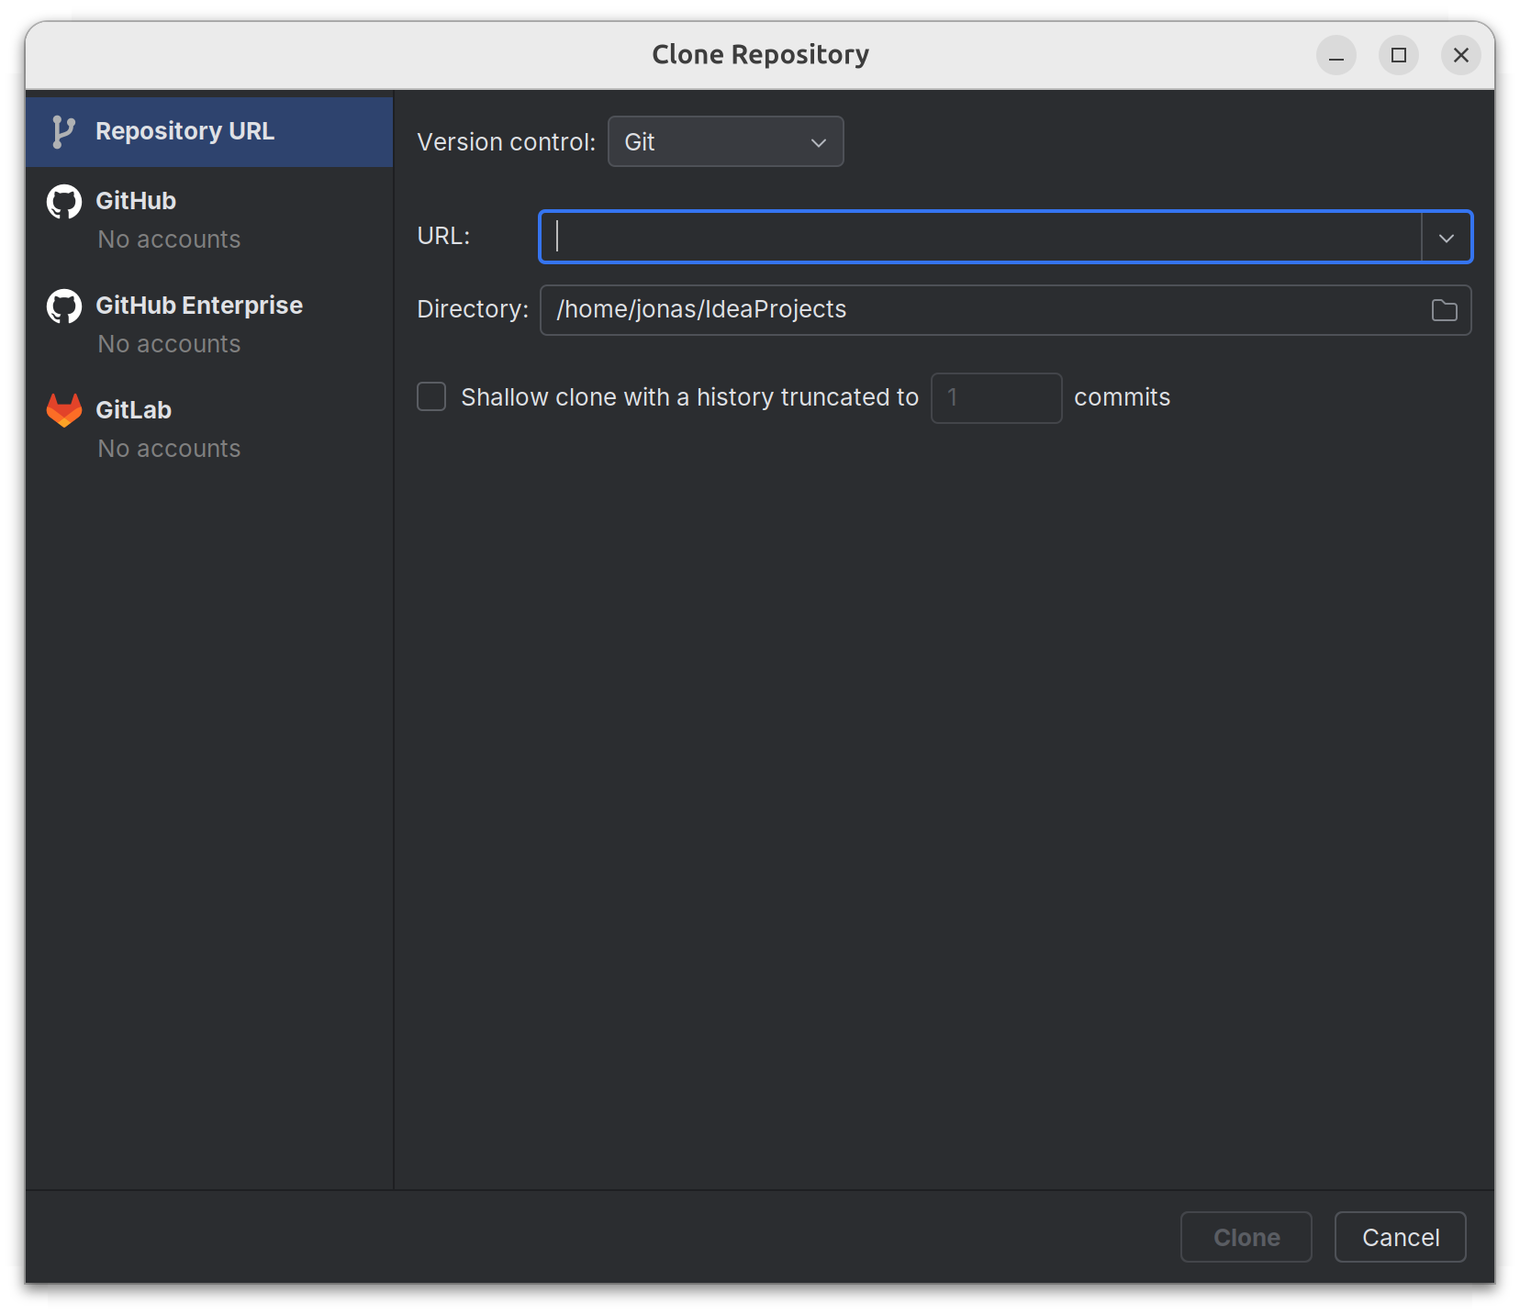1520x1314 pixels.
Task: Close the Clone Repository dialog
Action: click(1460, 56)
